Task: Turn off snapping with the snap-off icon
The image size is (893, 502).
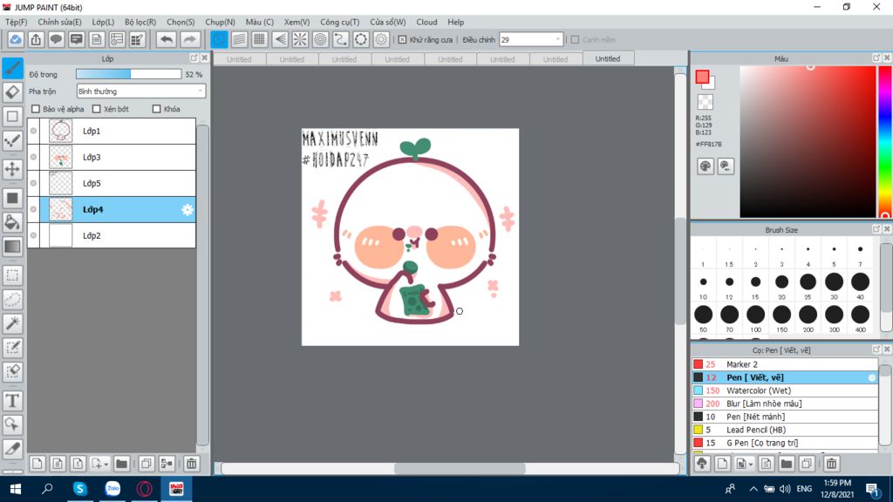Action: 219,39
